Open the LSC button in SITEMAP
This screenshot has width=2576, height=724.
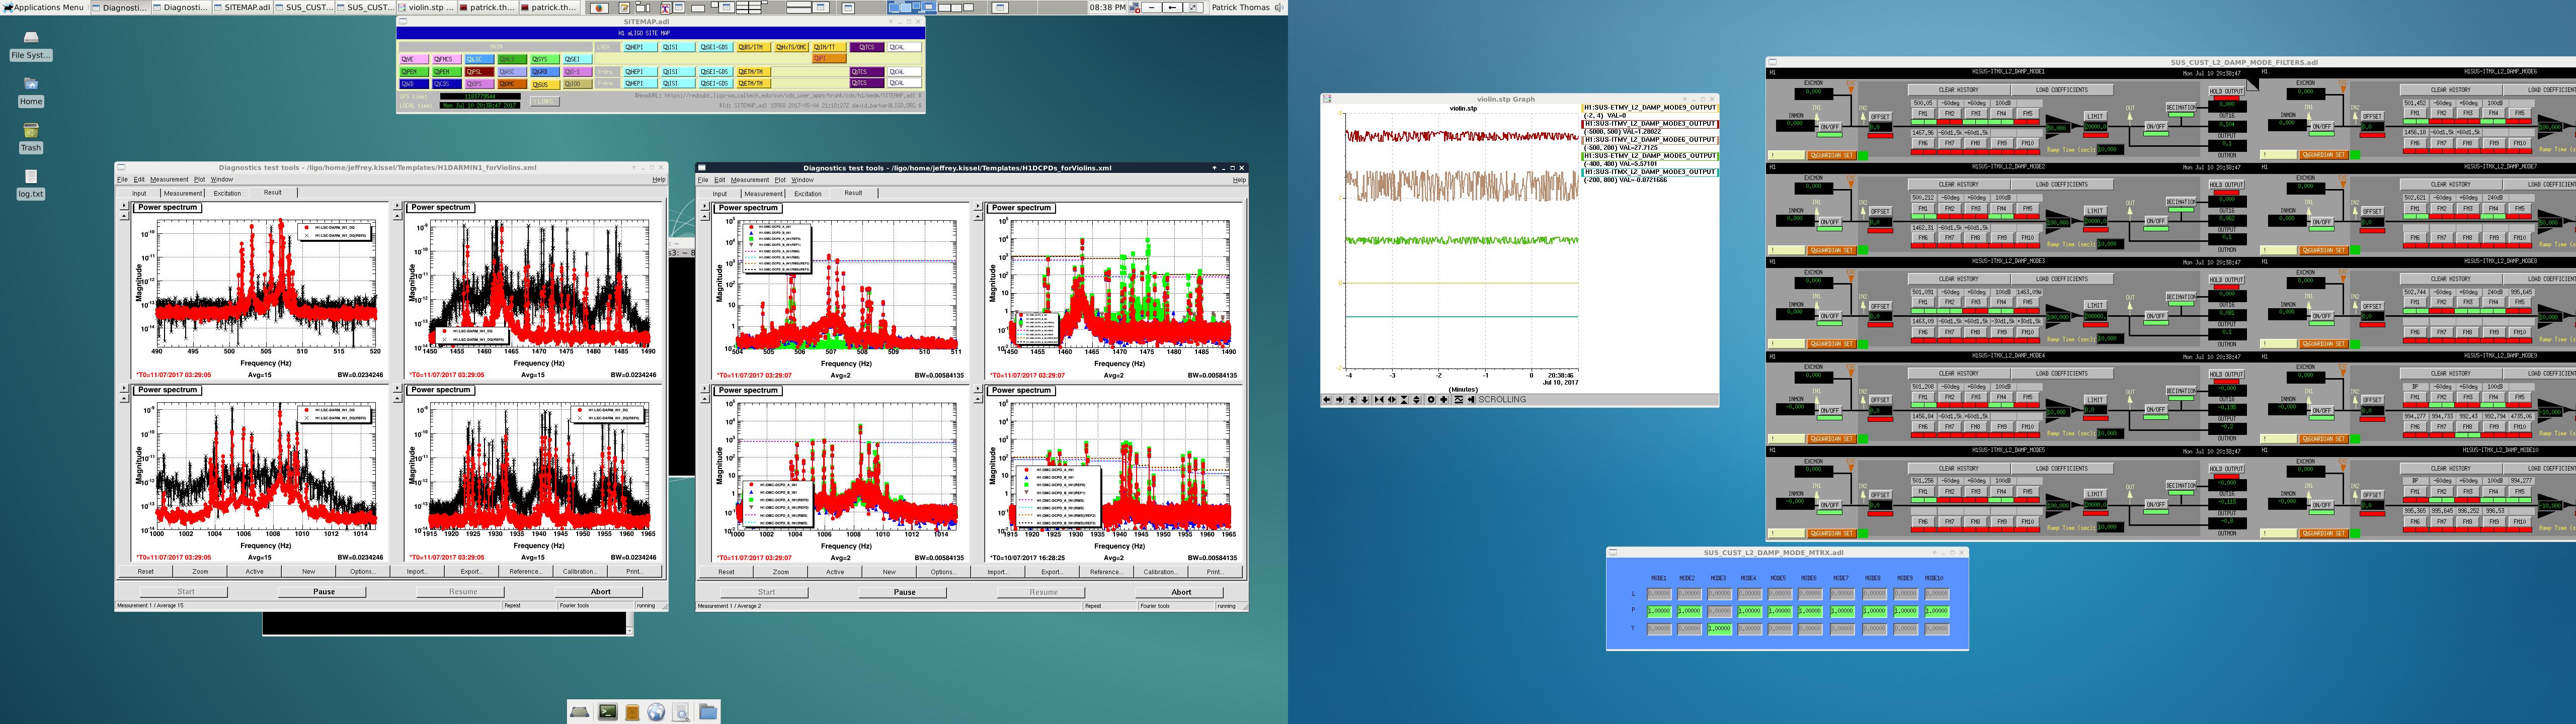click(479, 59)
